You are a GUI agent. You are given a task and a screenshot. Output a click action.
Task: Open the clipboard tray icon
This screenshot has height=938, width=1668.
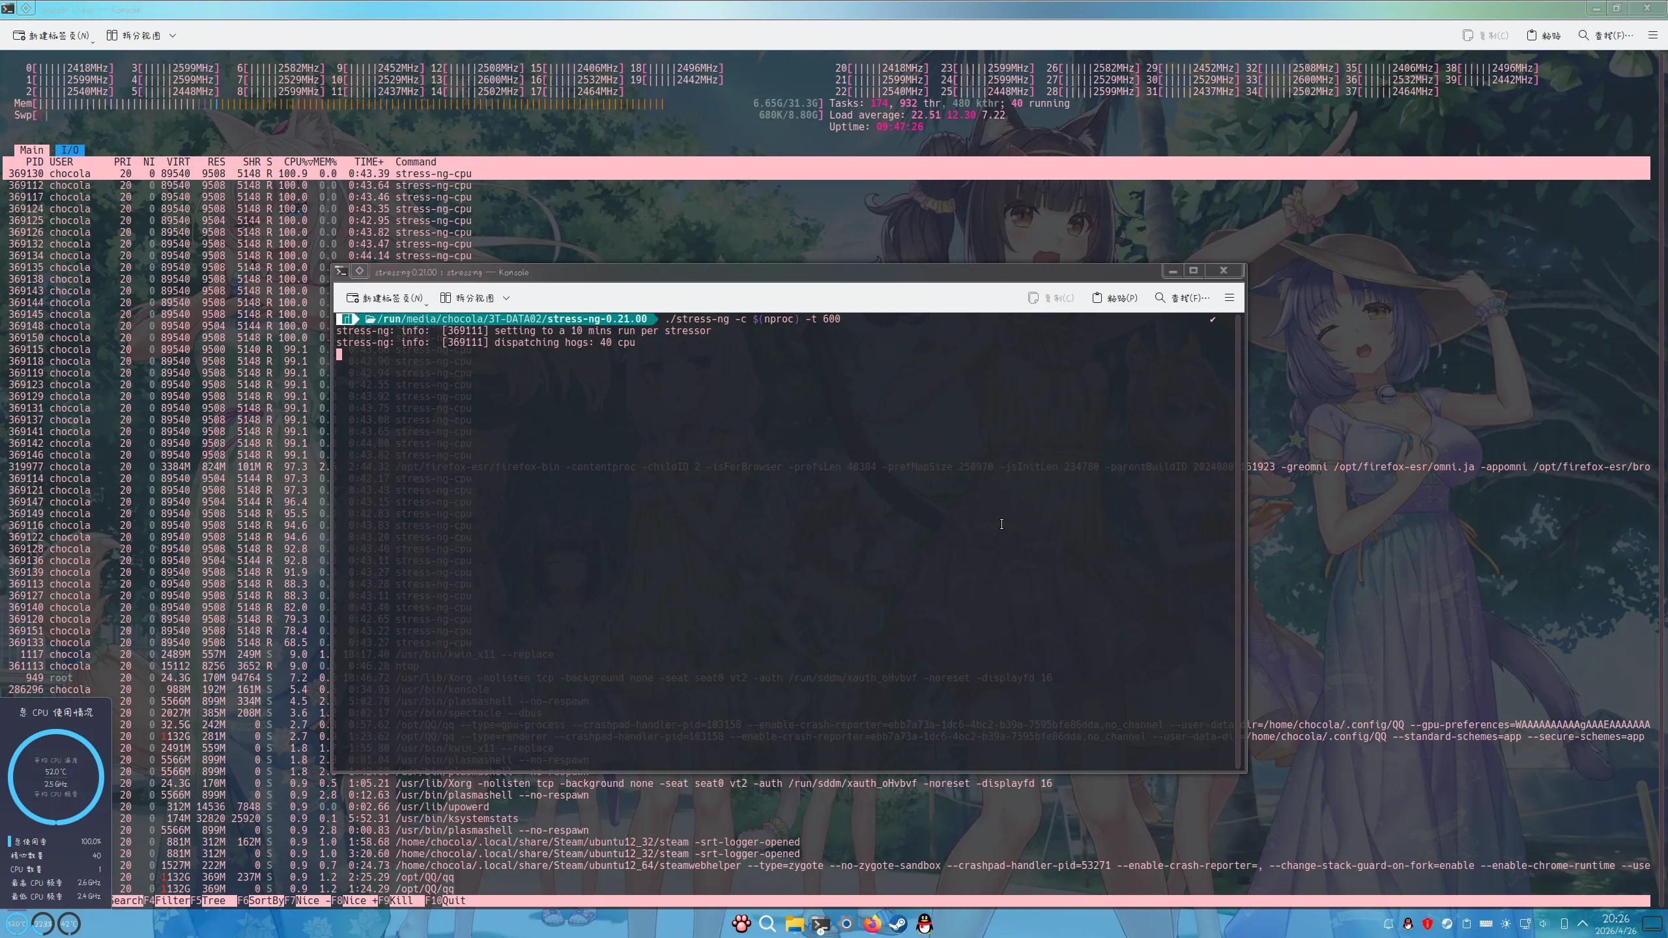click(x=1467, y=924)
